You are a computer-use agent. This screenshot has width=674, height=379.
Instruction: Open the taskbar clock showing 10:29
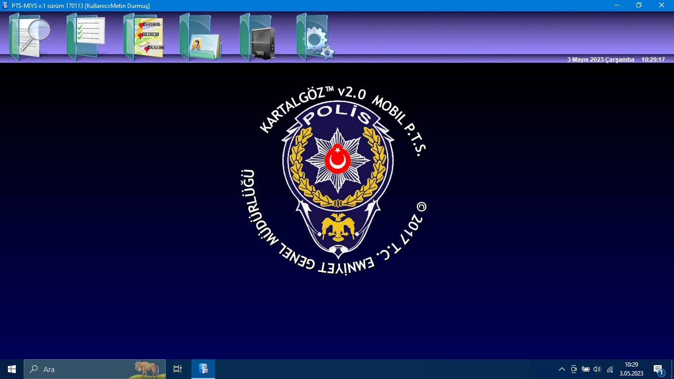[632, 369]
